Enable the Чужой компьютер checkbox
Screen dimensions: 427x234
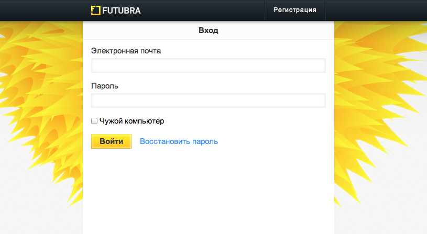tap(94, 121)
